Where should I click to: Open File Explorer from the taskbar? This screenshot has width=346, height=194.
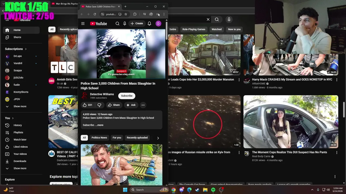205,190
